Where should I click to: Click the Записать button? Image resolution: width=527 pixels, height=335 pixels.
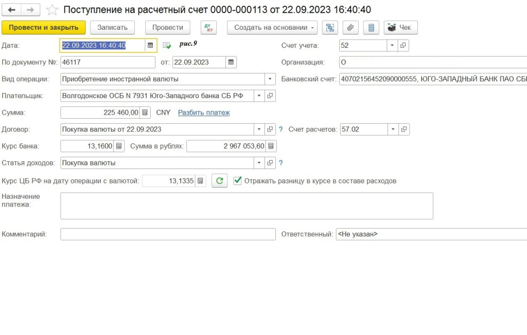click(112, 28)
